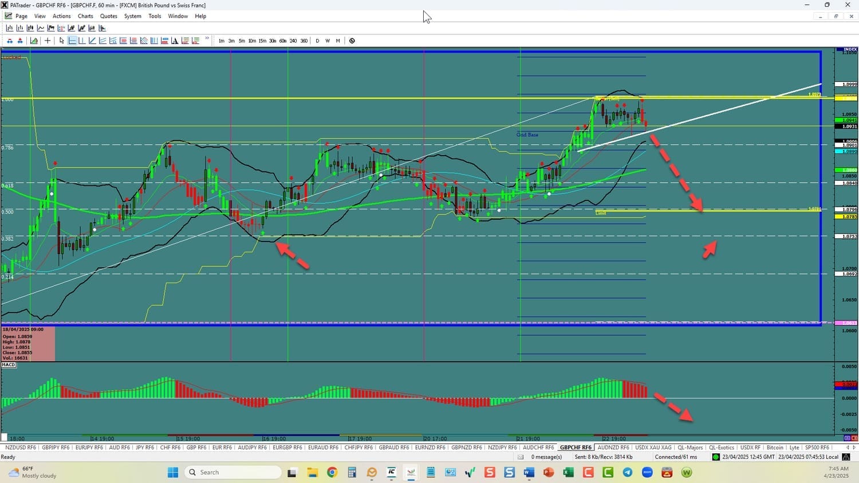Screen dimensions: 859x483
Task: Choose the line chart style icon
Action: [41, 28]
